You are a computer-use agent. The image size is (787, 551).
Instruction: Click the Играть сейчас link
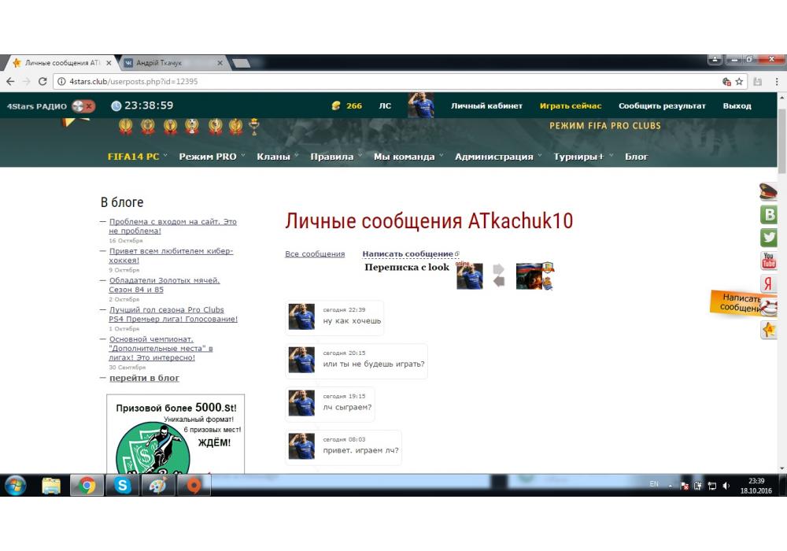point(570,105)
